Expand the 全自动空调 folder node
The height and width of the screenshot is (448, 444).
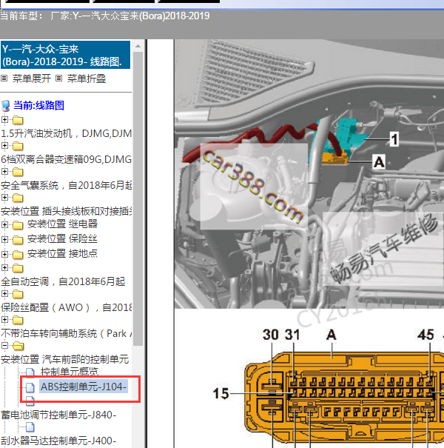pyautogui.click(x=4, y=267)
